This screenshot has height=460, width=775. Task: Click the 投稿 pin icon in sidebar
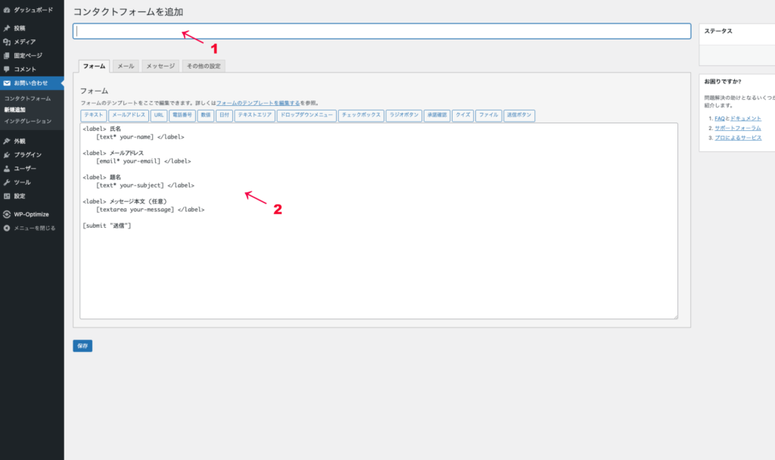pos(7,28)
